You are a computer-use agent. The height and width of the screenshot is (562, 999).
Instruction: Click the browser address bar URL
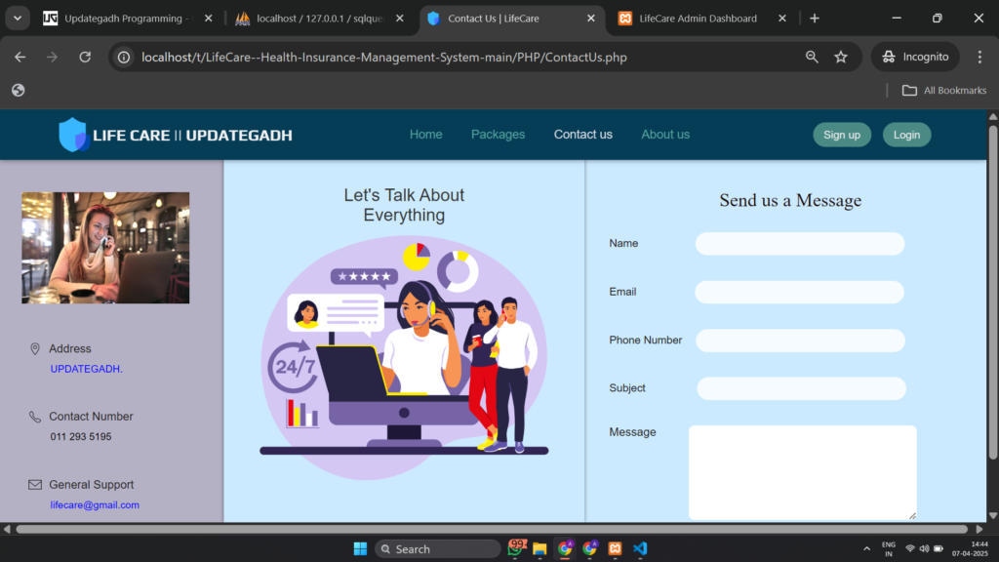click(384, 58)
